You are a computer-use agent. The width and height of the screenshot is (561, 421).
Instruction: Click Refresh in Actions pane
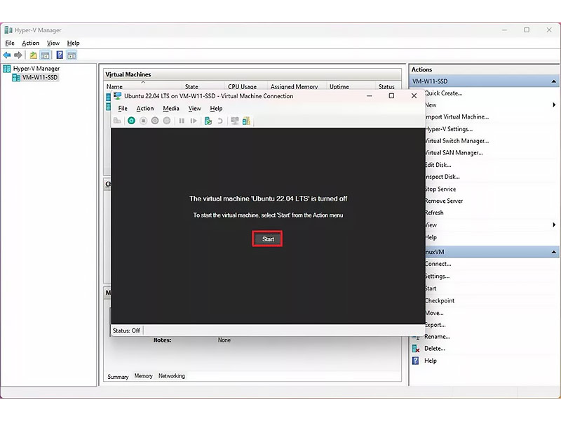(434, 213)
